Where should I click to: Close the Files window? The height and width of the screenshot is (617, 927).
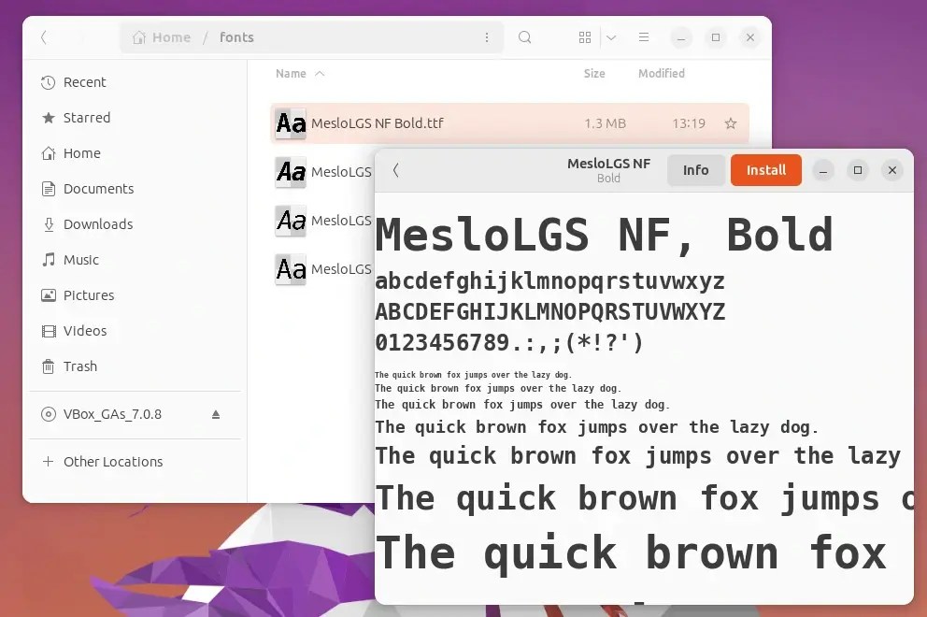click(750, 37)
